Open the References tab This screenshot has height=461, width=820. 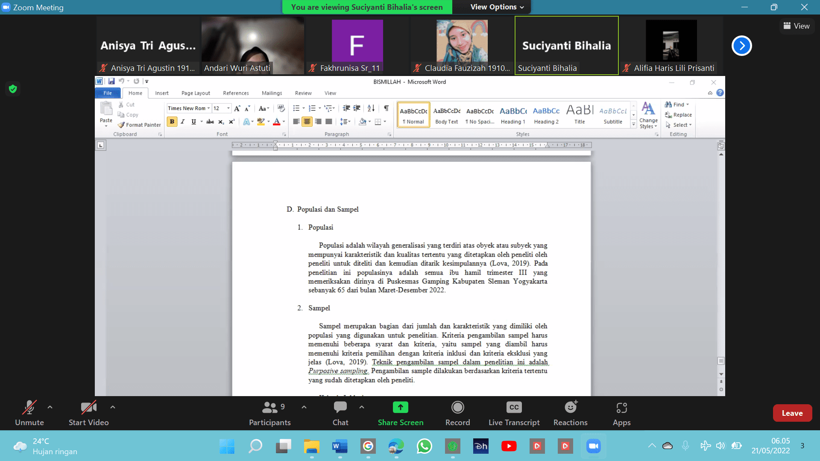(236, 93)
